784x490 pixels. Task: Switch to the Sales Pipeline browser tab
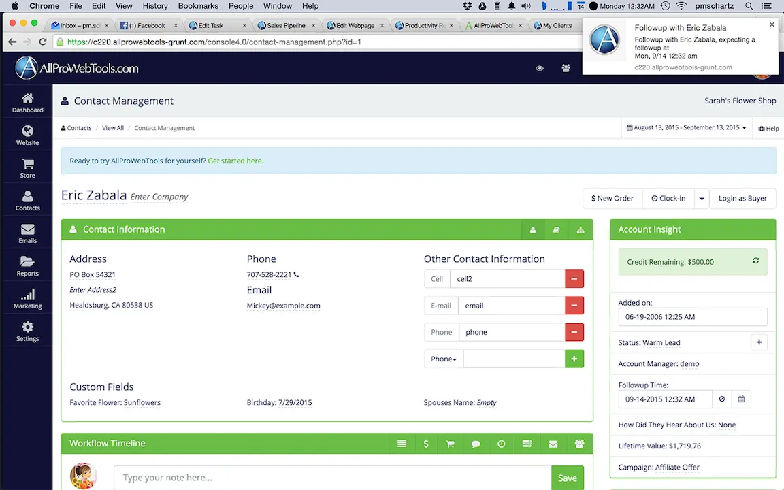286,26
